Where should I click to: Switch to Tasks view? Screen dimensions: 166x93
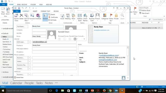[39, 83]
